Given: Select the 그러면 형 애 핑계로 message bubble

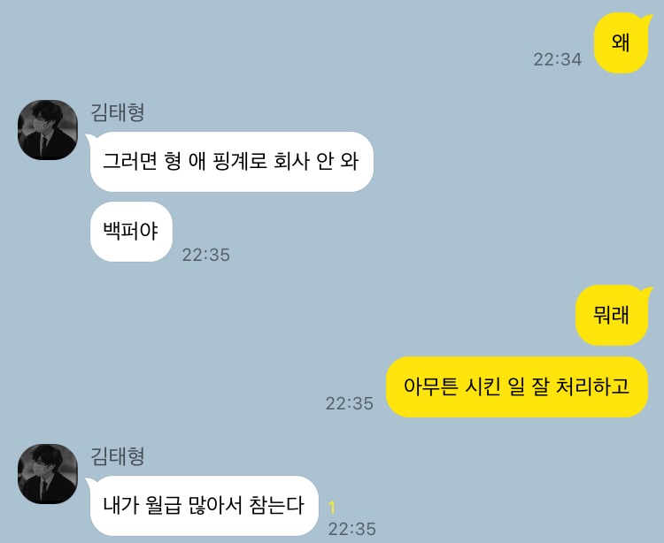Looking at the screenshot, I should pyautogui.click(x=231, y=162).
